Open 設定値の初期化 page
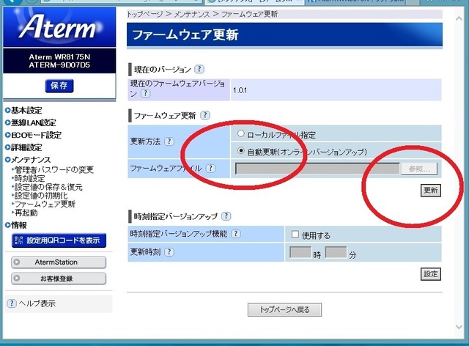 point(41,196)
